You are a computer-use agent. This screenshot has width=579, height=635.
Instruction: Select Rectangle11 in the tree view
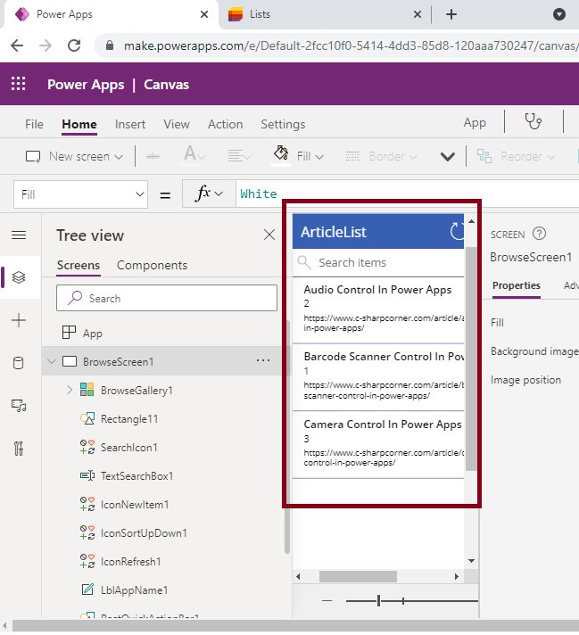tap(129, 419)
